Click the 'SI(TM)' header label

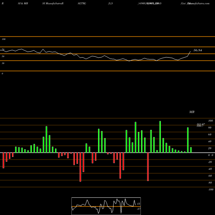click(x=82, y=3)
